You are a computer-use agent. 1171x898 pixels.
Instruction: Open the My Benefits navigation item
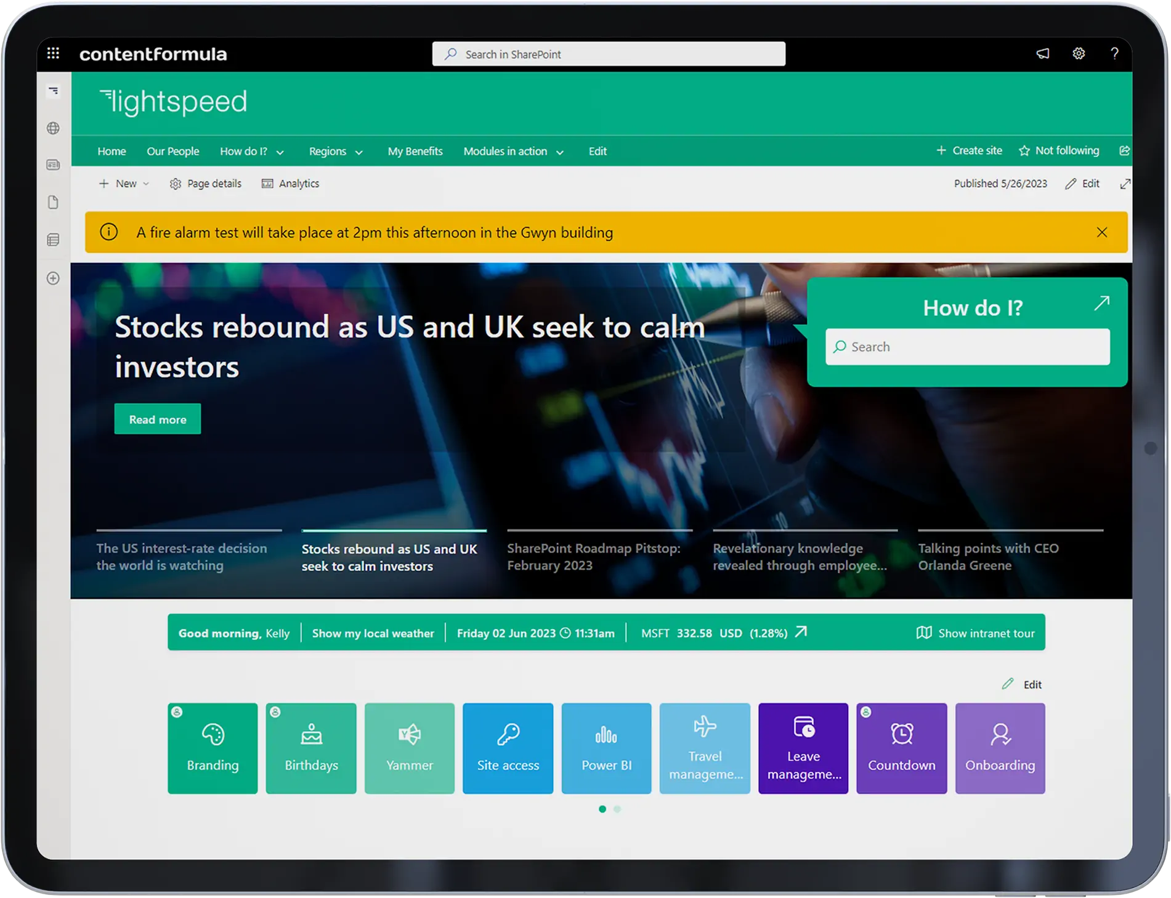pos(415,152)
